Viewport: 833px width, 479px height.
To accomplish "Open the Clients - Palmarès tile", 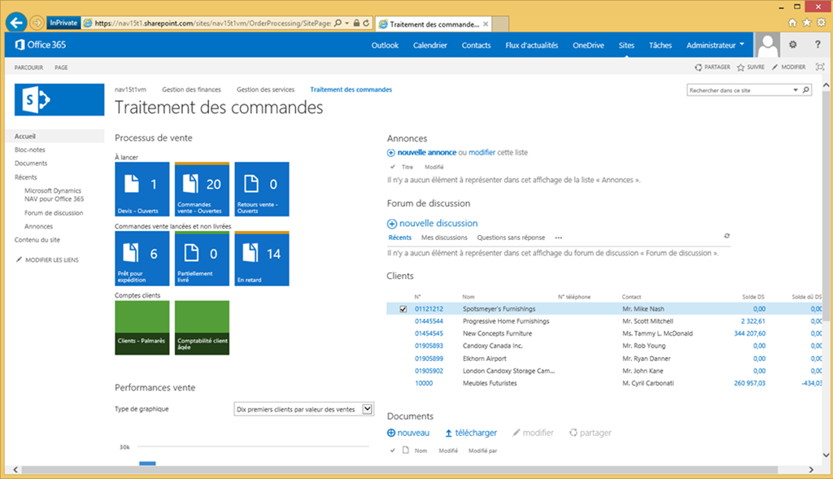I will point(142,327).
